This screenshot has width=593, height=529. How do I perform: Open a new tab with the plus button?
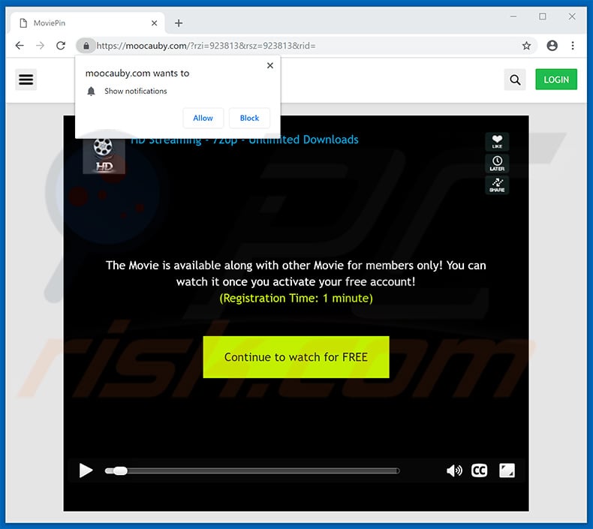[179, 23]
